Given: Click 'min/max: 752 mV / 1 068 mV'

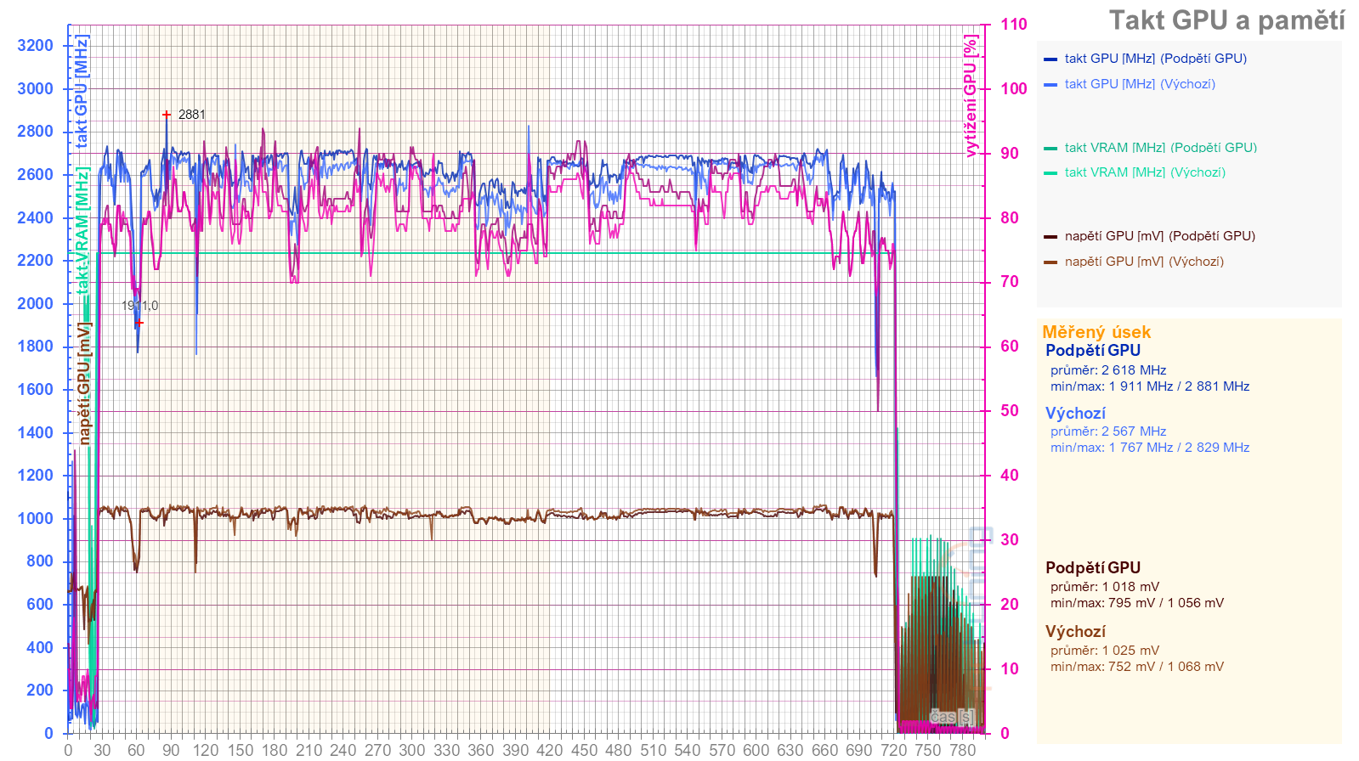Looking at the screenshot, I should pos(1137,667).
